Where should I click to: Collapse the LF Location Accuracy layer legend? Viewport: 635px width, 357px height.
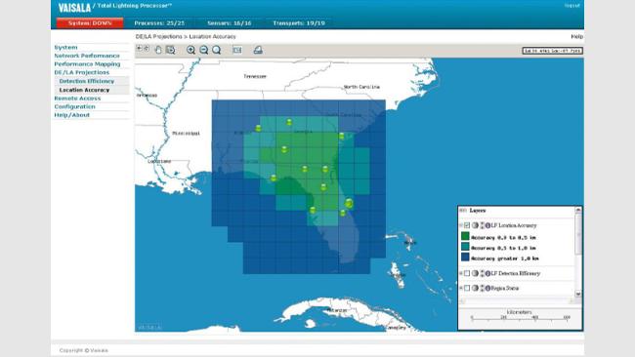(461, 225)
